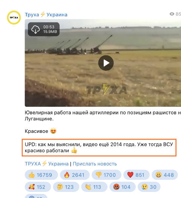Play the artillery video
Image resolution: width=181 pixels, height=198 pixels.
point(106,63)
